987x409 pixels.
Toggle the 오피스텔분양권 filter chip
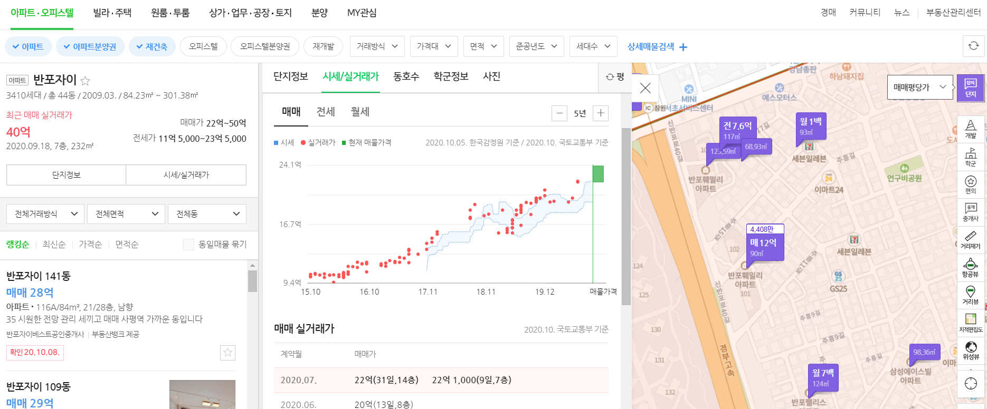[265, 46]
